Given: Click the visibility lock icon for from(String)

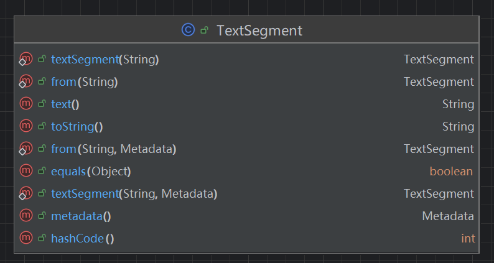Looking at the screenshot, I should 42,82.
